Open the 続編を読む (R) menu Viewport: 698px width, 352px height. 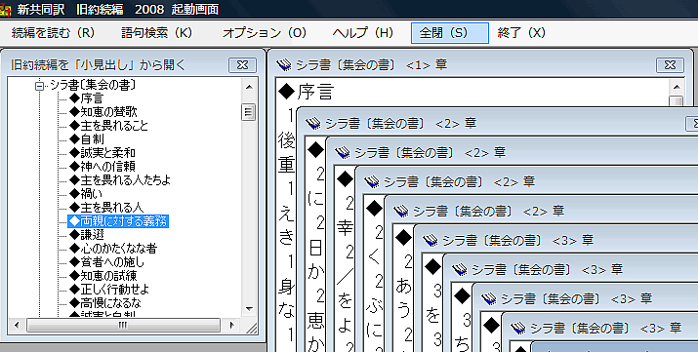[53, 33]
